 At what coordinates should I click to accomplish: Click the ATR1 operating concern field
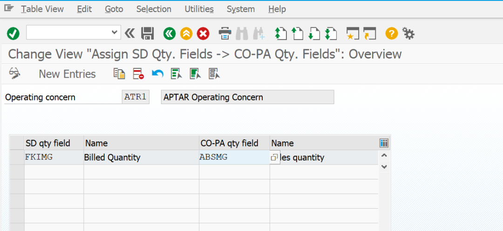136,97
